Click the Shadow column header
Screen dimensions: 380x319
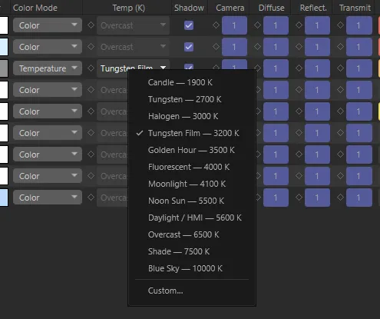coord(189,8)
